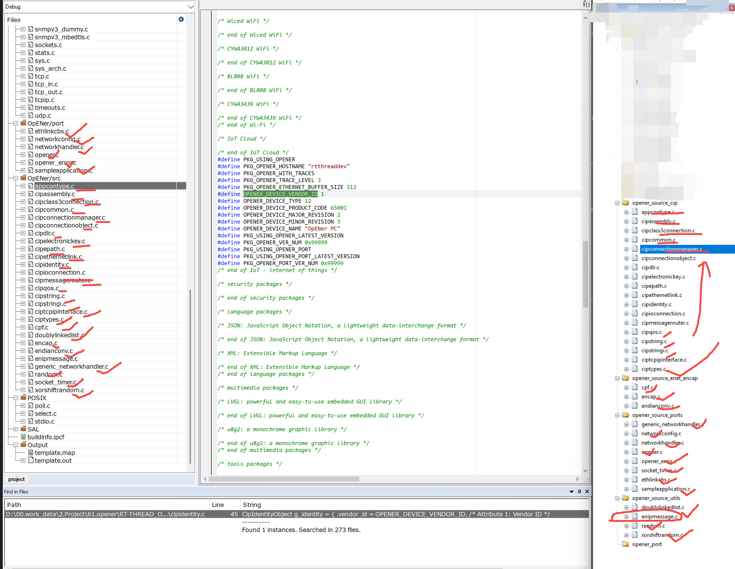
Task: Click the Files panel settings gear icon
Action: click(x=181, y=19)
